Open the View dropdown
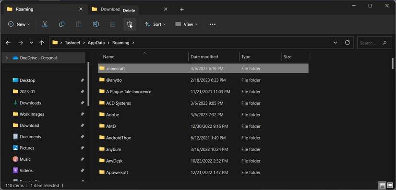Image resolution: width=396 pixels, height=190 pixels. (x=186, y=24)
